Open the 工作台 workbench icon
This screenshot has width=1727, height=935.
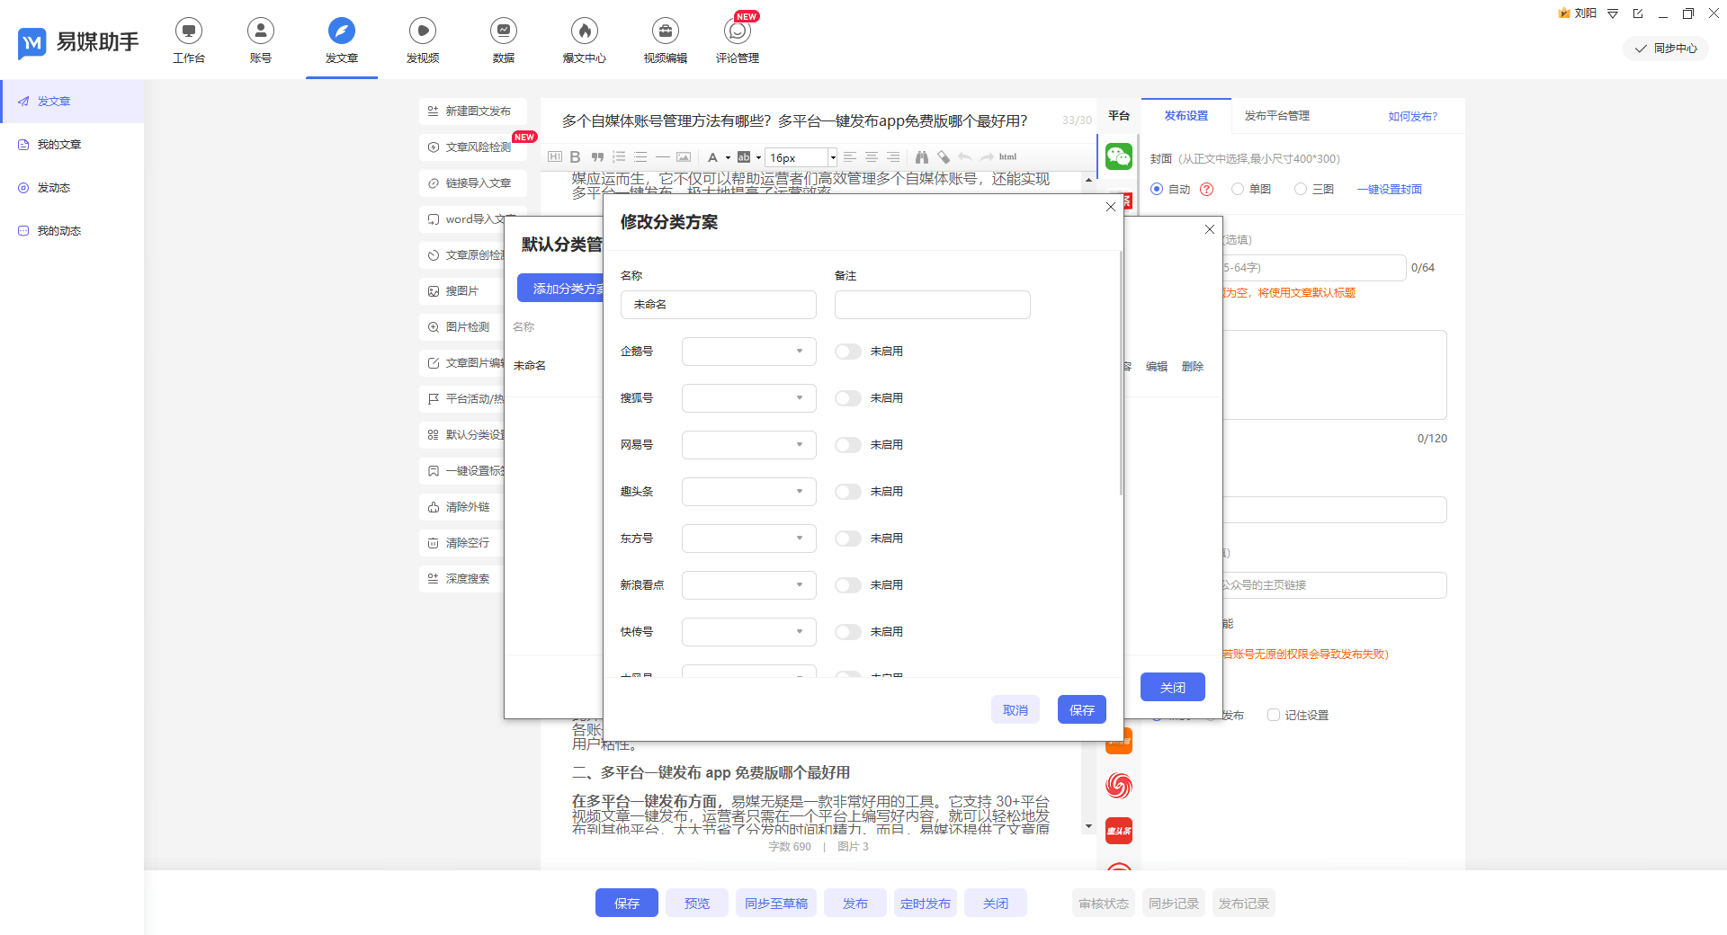pos(189,31)
